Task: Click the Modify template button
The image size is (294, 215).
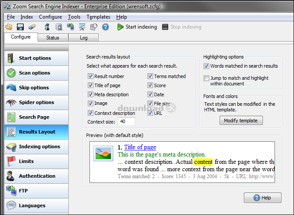Action: pyautogui.click(x=241, y=120)
